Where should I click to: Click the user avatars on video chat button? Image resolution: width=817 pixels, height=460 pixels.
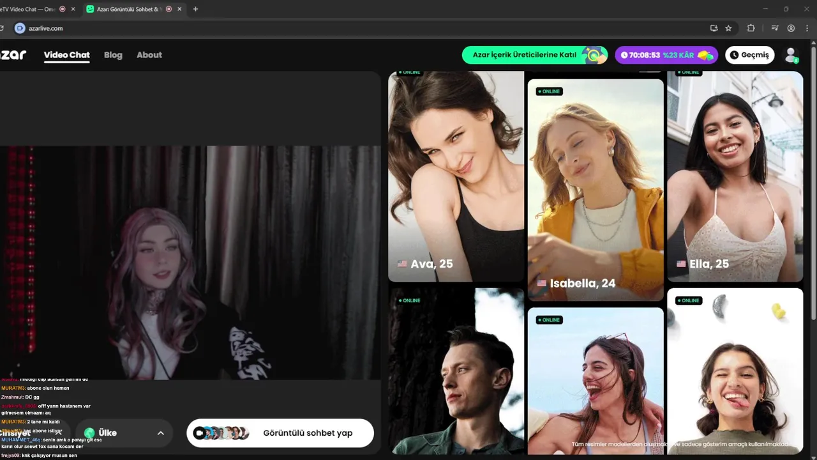pos(221,433)
